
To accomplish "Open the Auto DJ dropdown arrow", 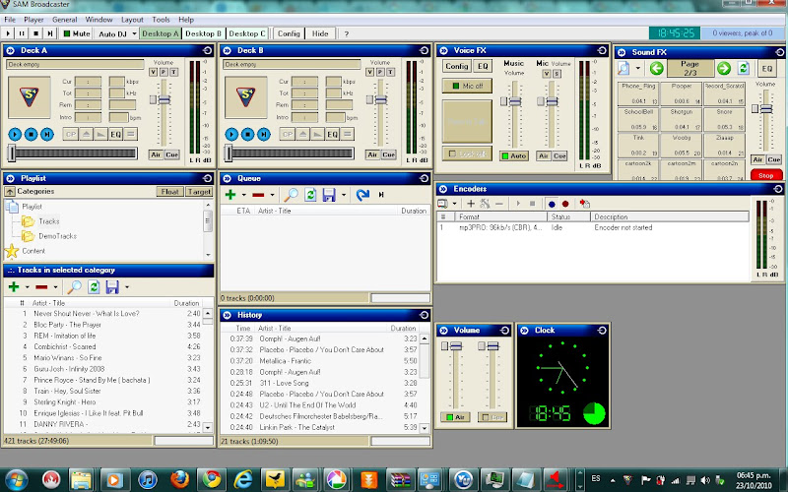I will coord(134,33).
